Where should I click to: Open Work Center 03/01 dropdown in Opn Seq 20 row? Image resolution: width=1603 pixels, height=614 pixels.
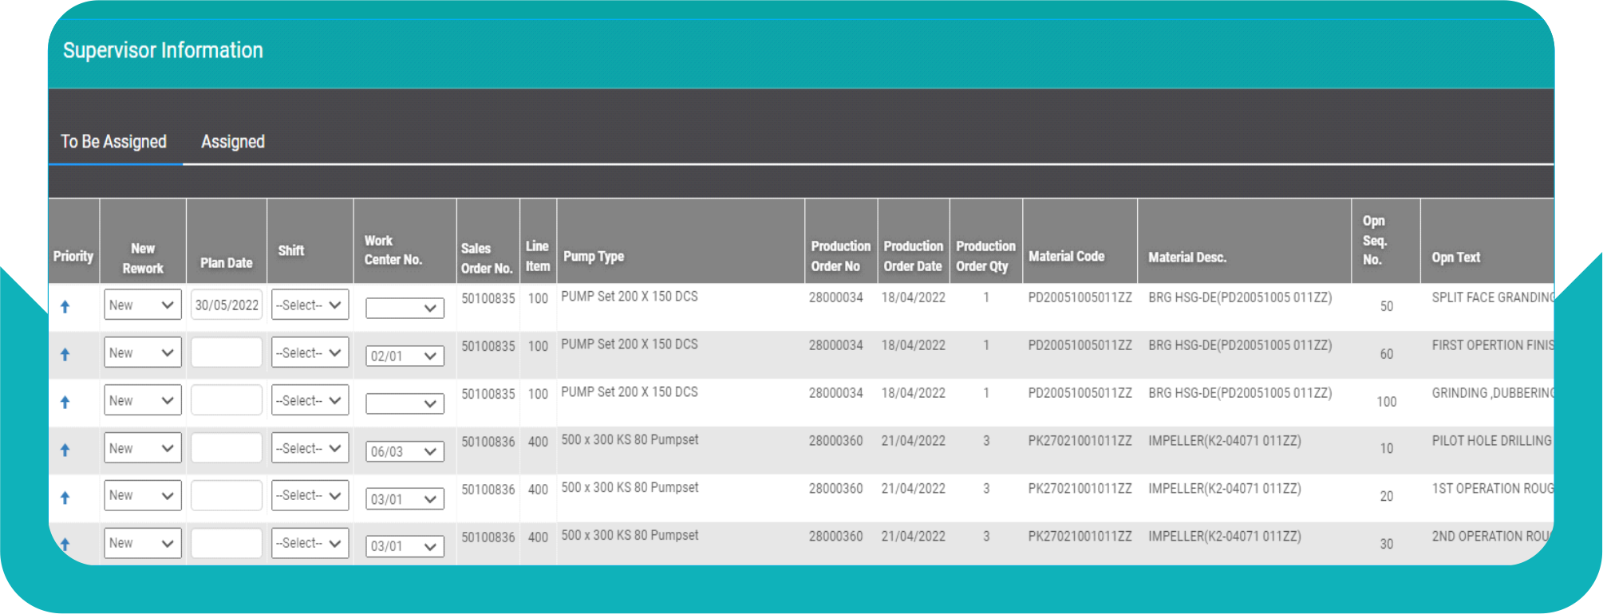pyautogui.click(x=405, y=499)
